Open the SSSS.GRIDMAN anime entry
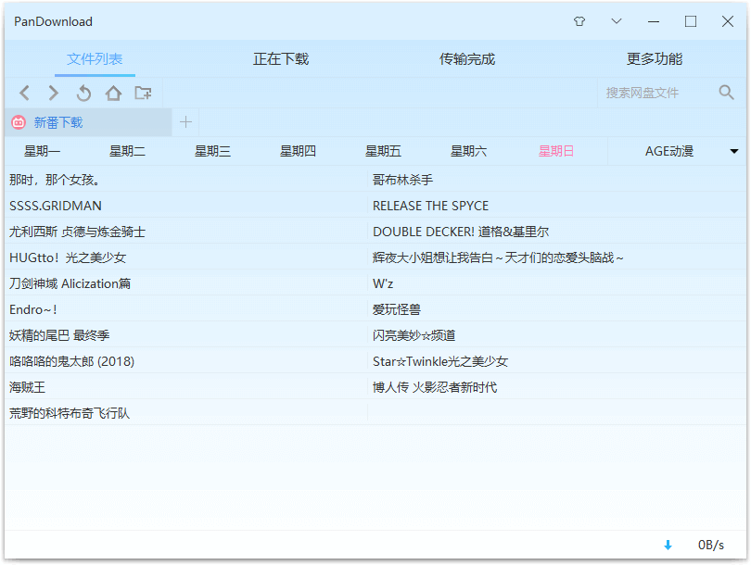The image size is (751, 565). point(56,206)
